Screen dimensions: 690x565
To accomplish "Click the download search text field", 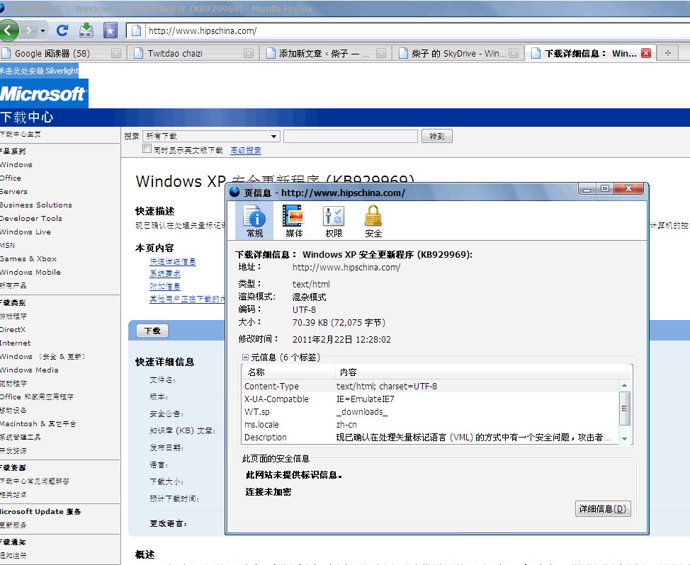I will 350,137.
